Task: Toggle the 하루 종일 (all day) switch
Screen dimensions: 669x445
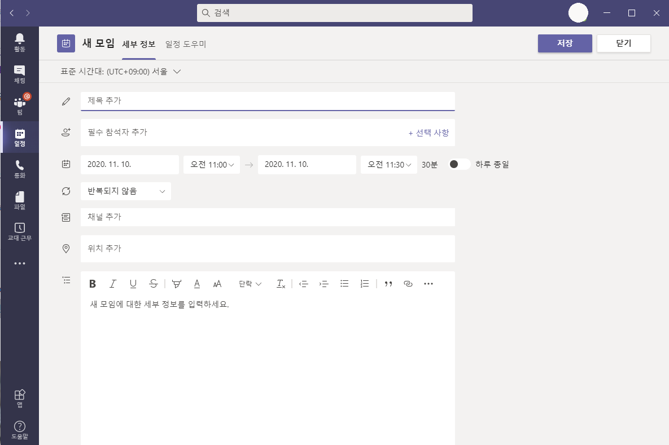Action: 459,165
